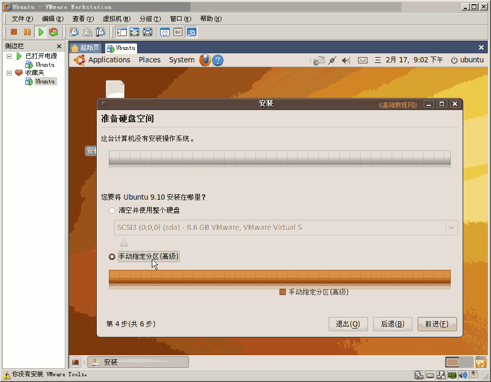Close the VM tab with the X

481,48
